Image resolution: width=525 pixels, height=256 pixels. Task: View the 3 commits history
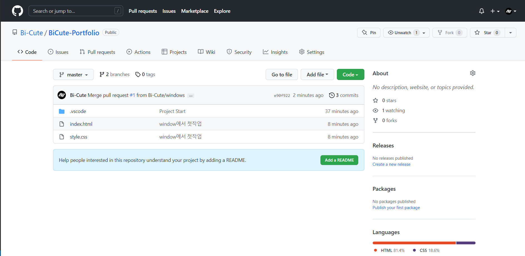coord(344,95)
